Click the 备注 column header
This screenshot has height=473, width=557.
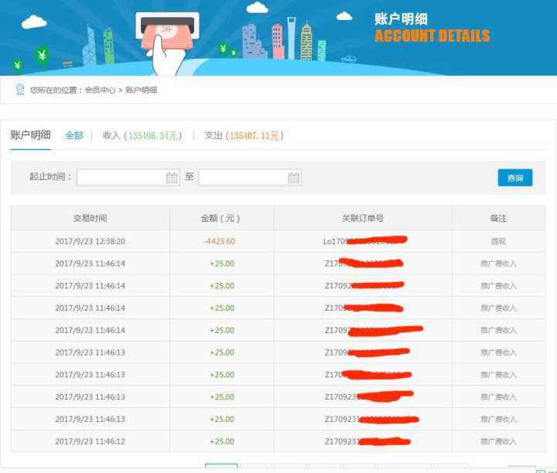(498, 218)
